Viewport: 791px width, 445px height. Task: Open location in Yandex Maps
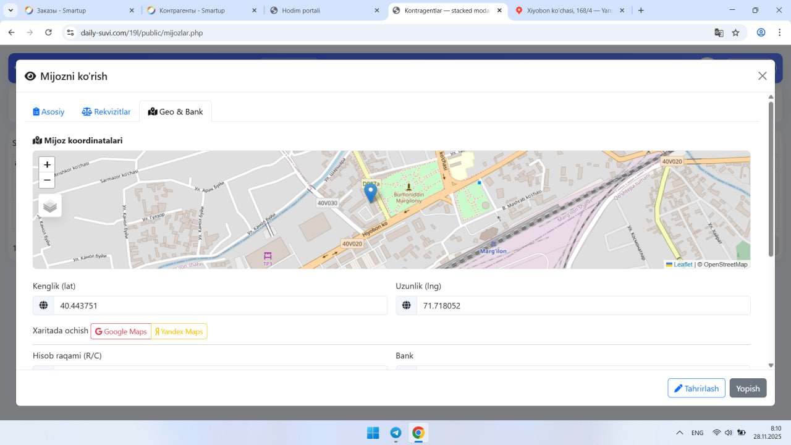pos(179,332)
